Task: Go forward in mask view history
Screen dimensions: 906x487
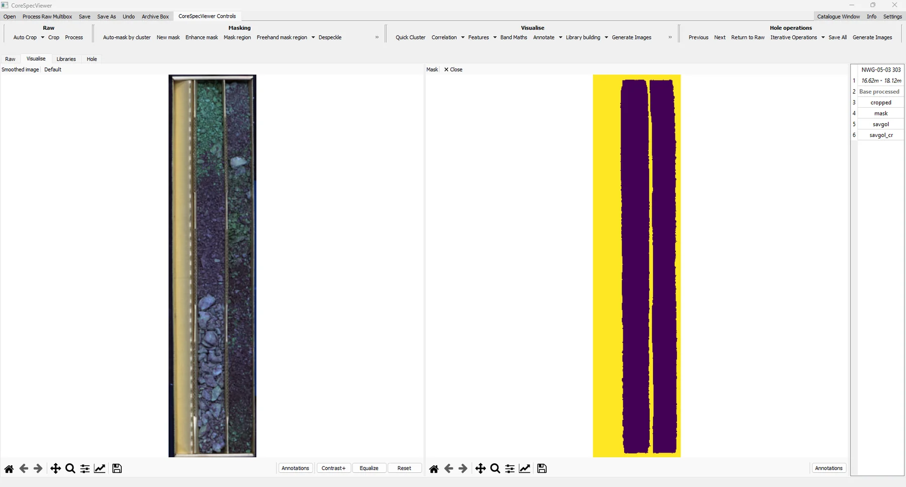Action: pos(463,468)
